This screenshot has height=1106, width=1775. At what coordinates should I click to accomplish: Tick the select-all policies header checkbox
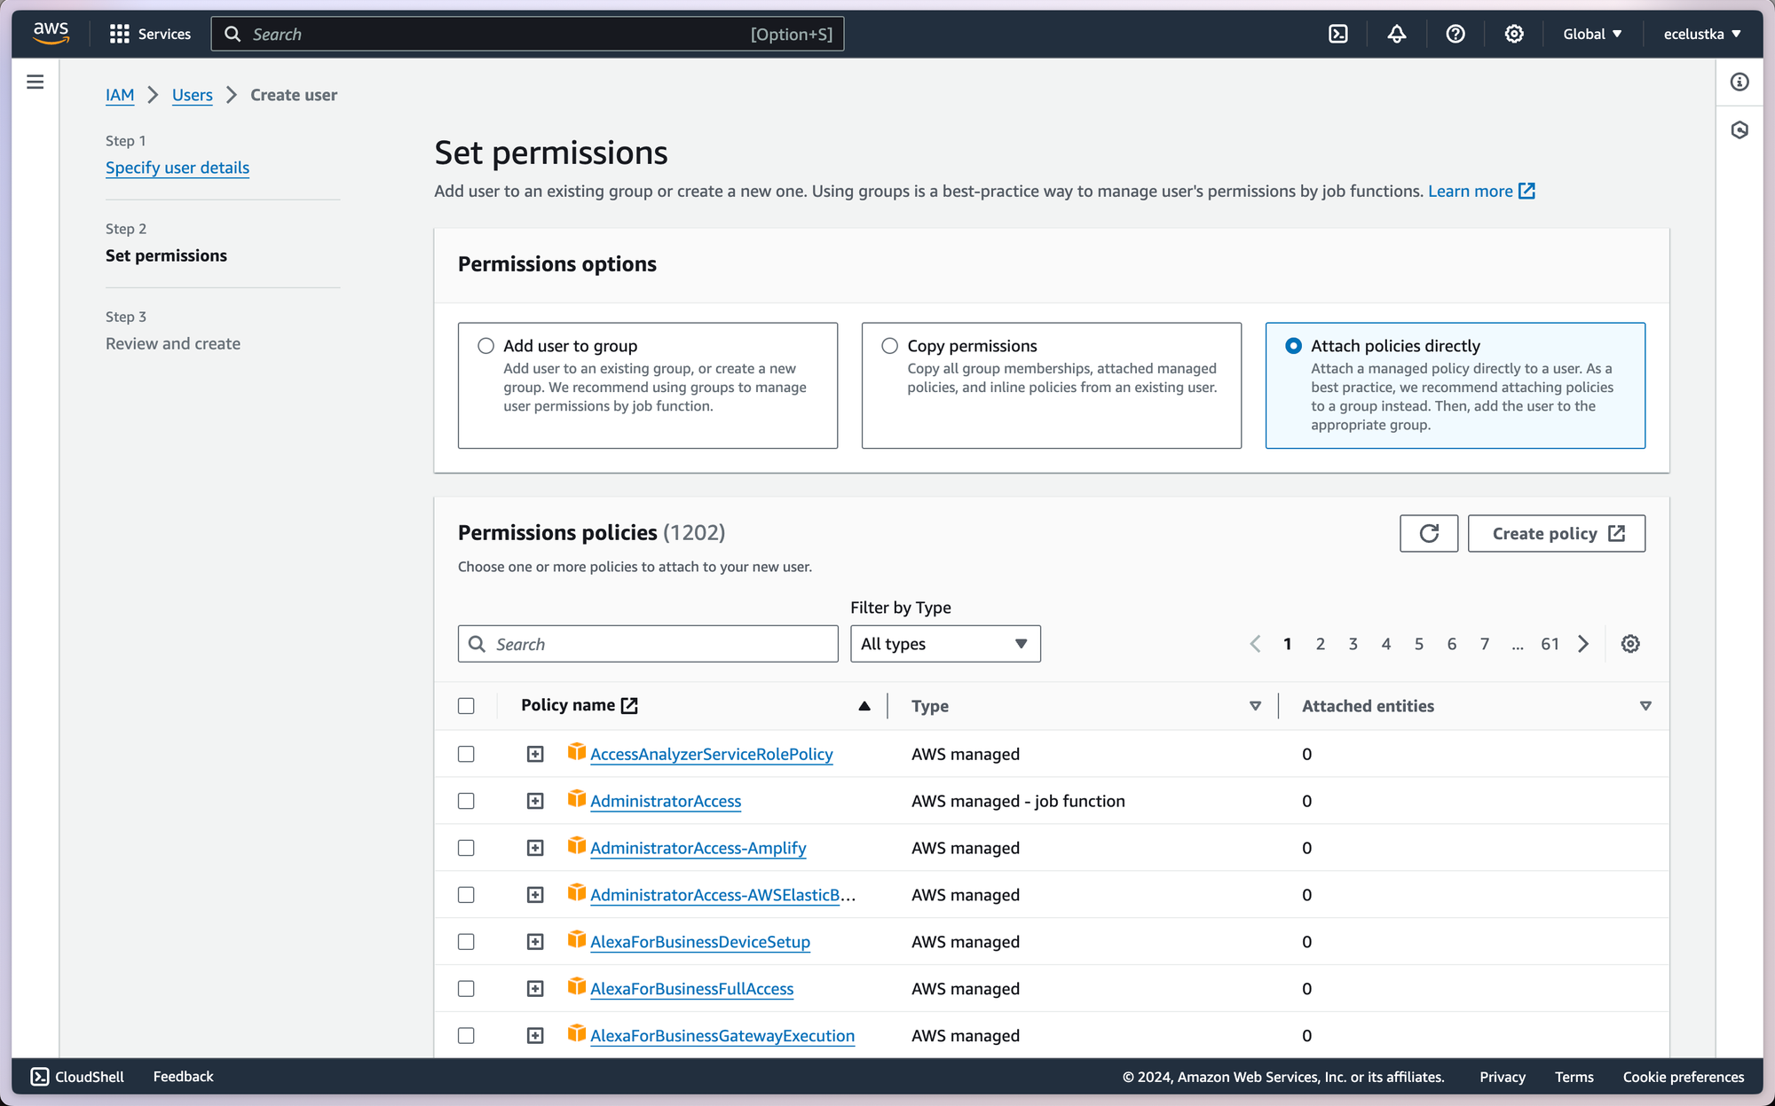466,706
